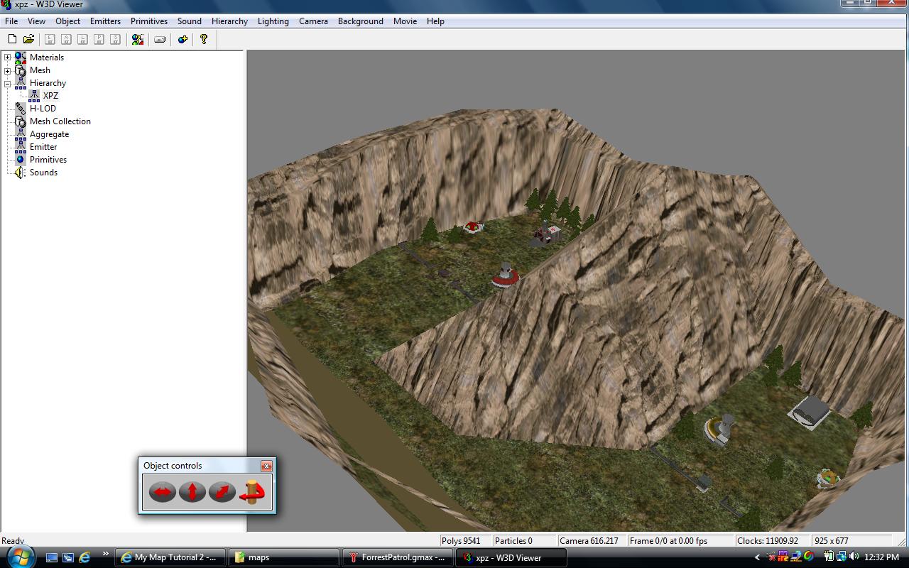909x568 pixels.
Task: Switch to ForrestPatrol.gmax taskbar window
Action: [x=397, y=557]
